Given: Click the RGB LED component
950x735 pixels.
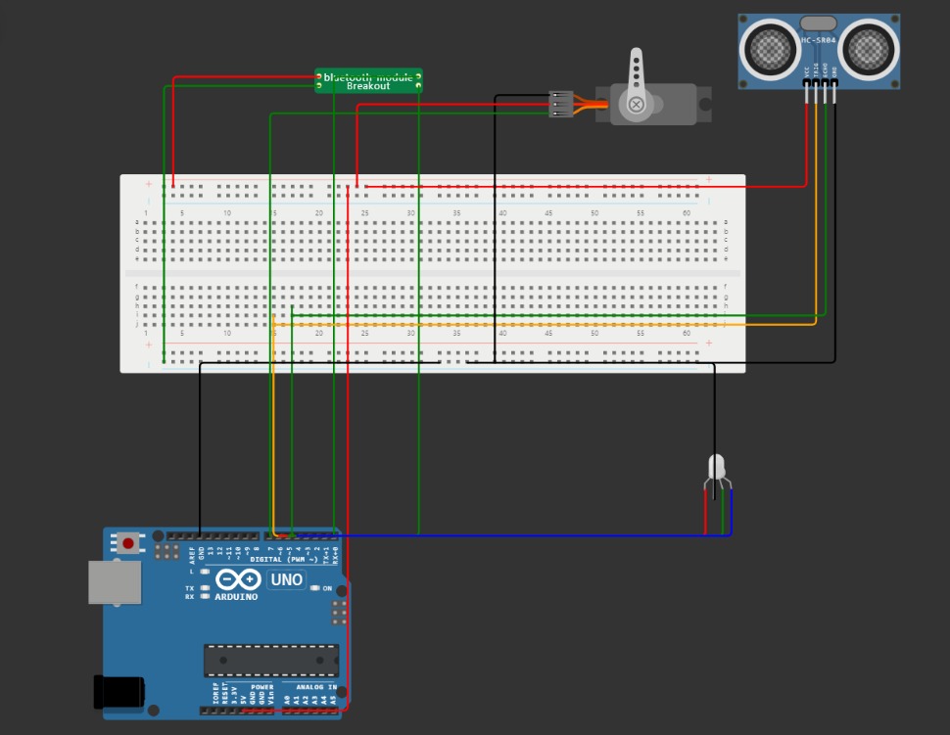Looking at the screenshot, I should [716, 468].
